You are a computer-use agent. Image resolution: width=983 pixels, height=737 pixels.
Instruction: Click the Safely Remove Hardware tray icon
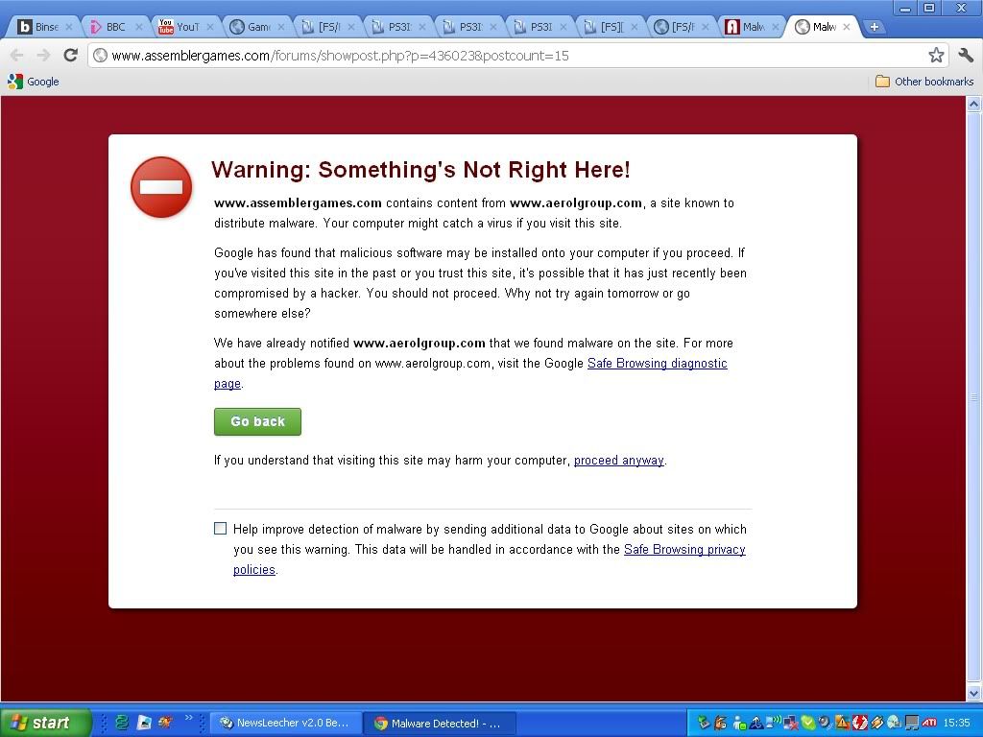(x=704, y=723)
